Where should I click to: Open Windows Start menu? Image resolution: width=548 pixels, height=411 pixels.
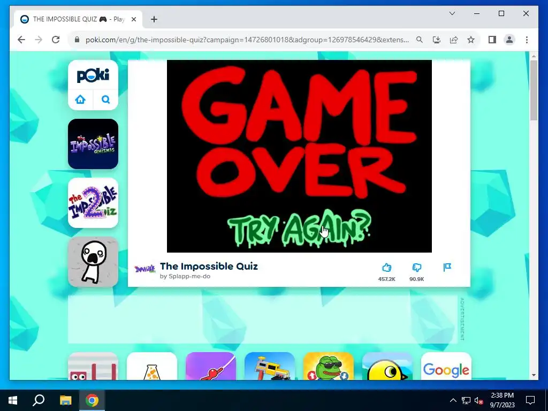click(13, 400)
